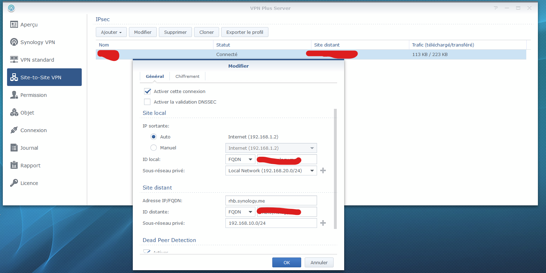Click the Cloner button
The height and width of the screenshot is (273, 546).
[x=206, y=32]
